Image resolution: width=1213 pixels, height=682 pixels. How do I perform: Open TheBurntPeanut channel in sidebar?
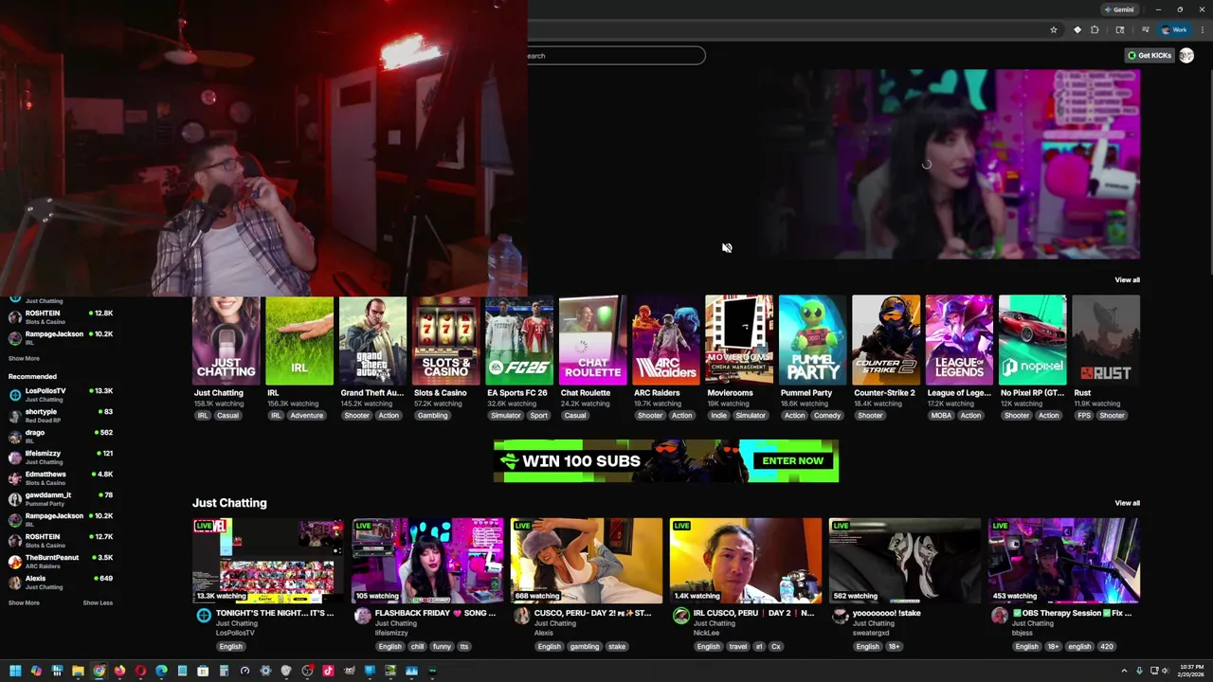(61, 561)
